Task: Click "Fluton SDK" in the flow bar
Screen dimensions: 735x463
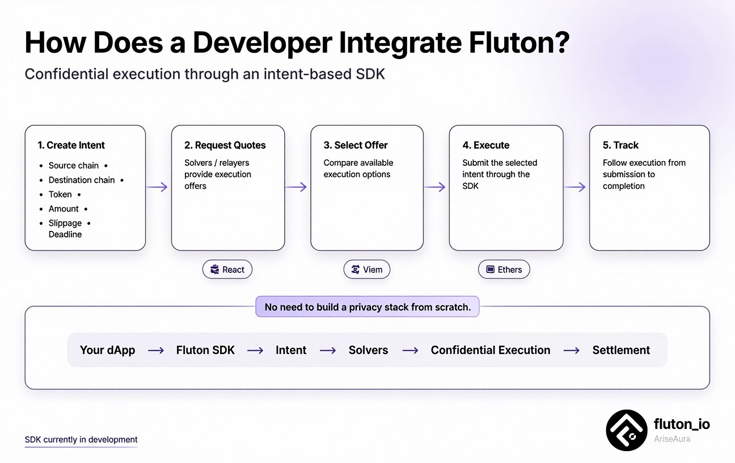Action: pyautogui.click(x=205, y=350)
